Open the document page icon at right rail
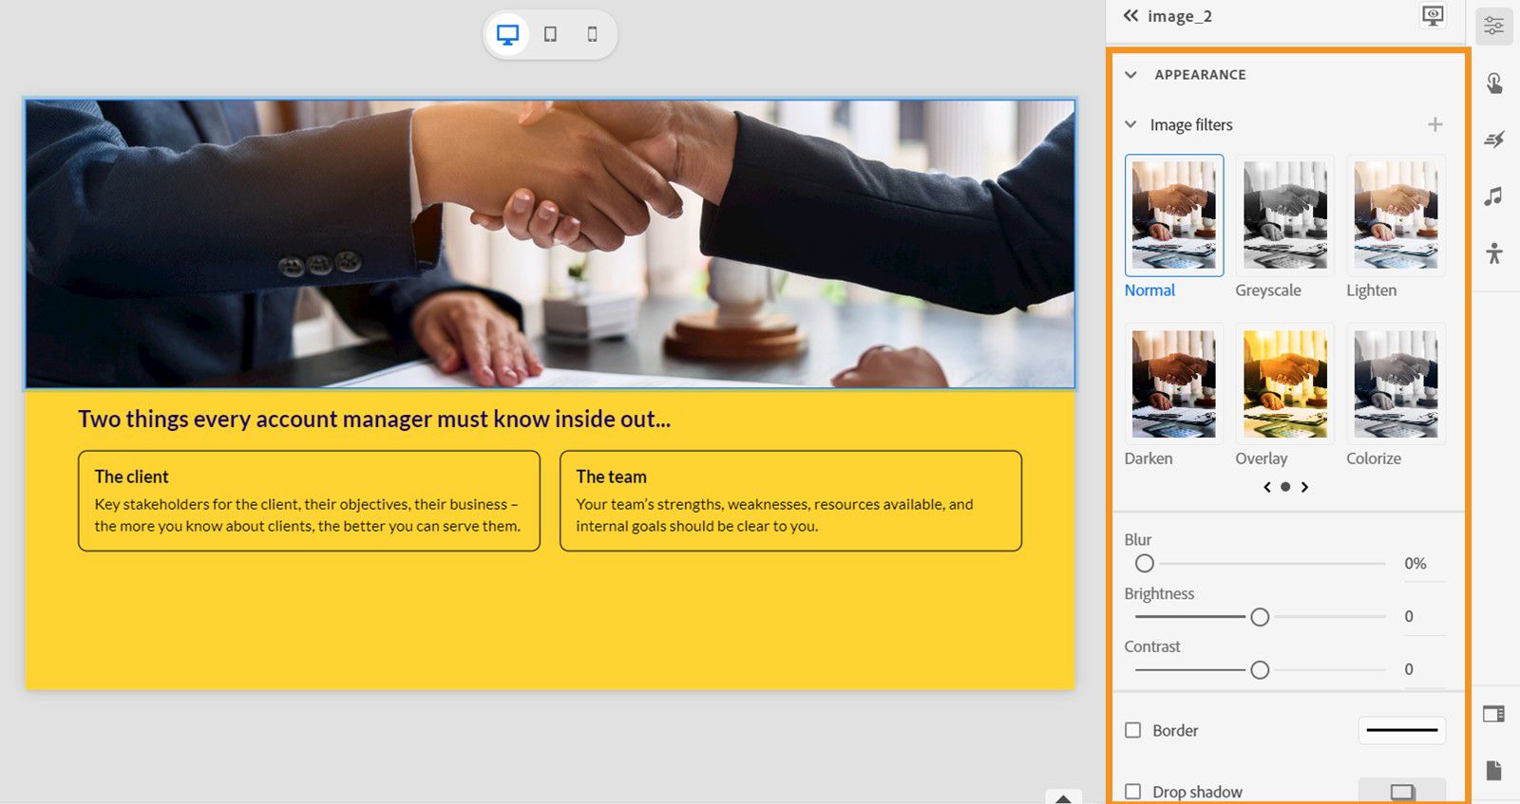 (x=1493, y=770)
